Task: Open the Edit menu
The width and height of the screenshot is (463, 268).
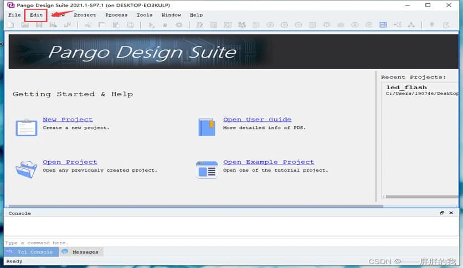Action: (36, 15)
